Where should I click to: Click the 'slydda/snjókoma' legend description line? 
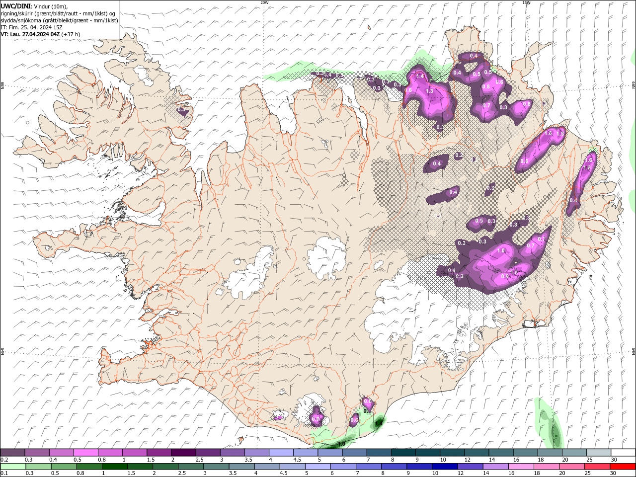[60, 20]
